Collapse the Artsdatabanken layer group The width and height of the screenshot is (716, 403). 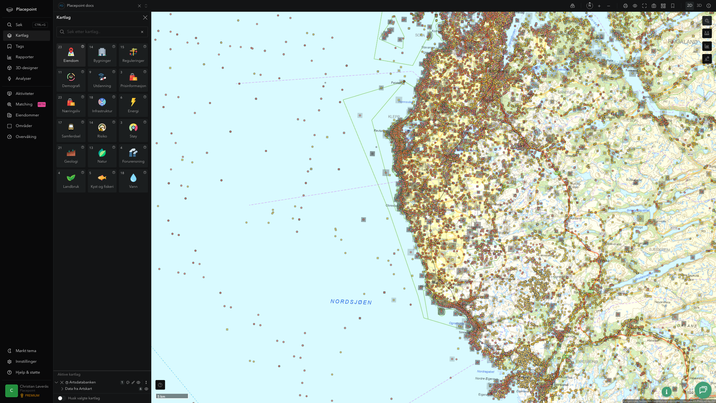click(56, 382)
